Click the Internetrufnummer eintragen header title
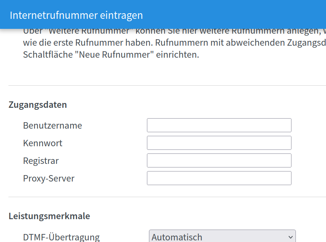The width and height of the screenshot is (326, 242). [76, 15]
